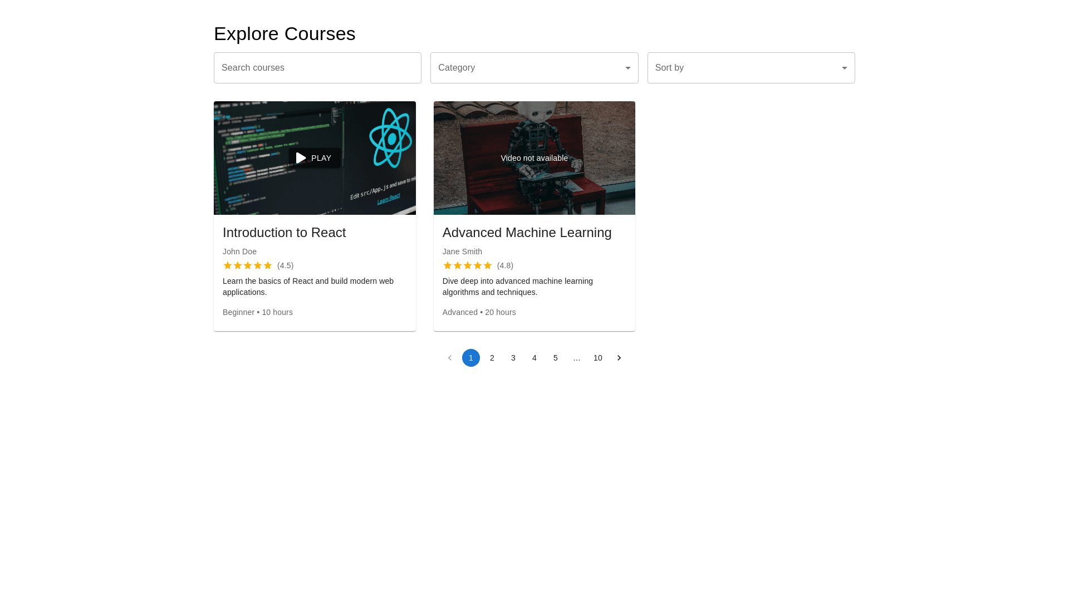This screenshot has width=1069, height=601.
Task: Go to the next pagination page arrow
Action: pyautogui.click(x=619, y=358)
